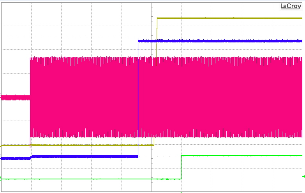Viewport: 305px width, 193px height.
Task: Click the blue trace's rising edge
Action: click(138, 97)
